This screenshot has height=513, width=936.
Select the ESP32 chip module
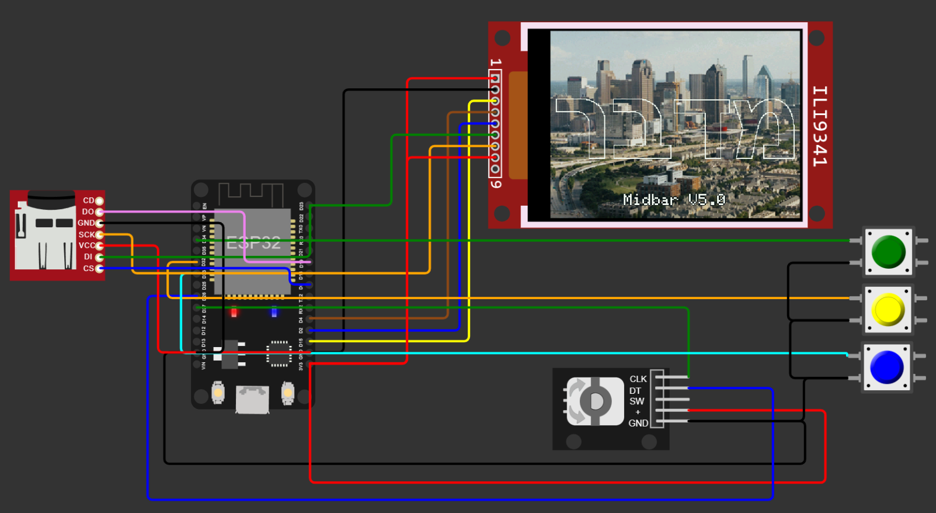252,251
